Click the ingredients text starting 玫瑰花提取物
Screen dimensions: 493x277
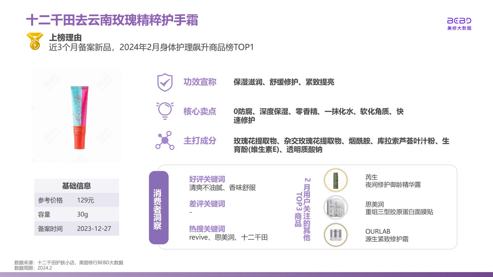point(341,145)
